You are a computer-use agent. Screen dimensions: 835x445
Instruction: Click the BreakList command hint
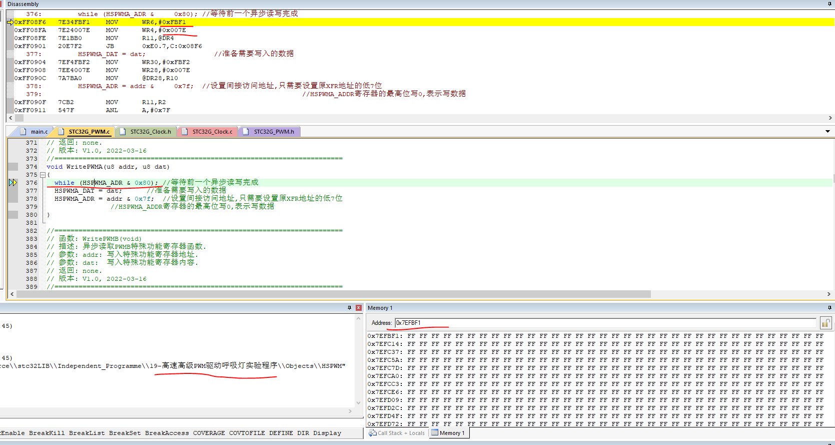coord(87,433)
